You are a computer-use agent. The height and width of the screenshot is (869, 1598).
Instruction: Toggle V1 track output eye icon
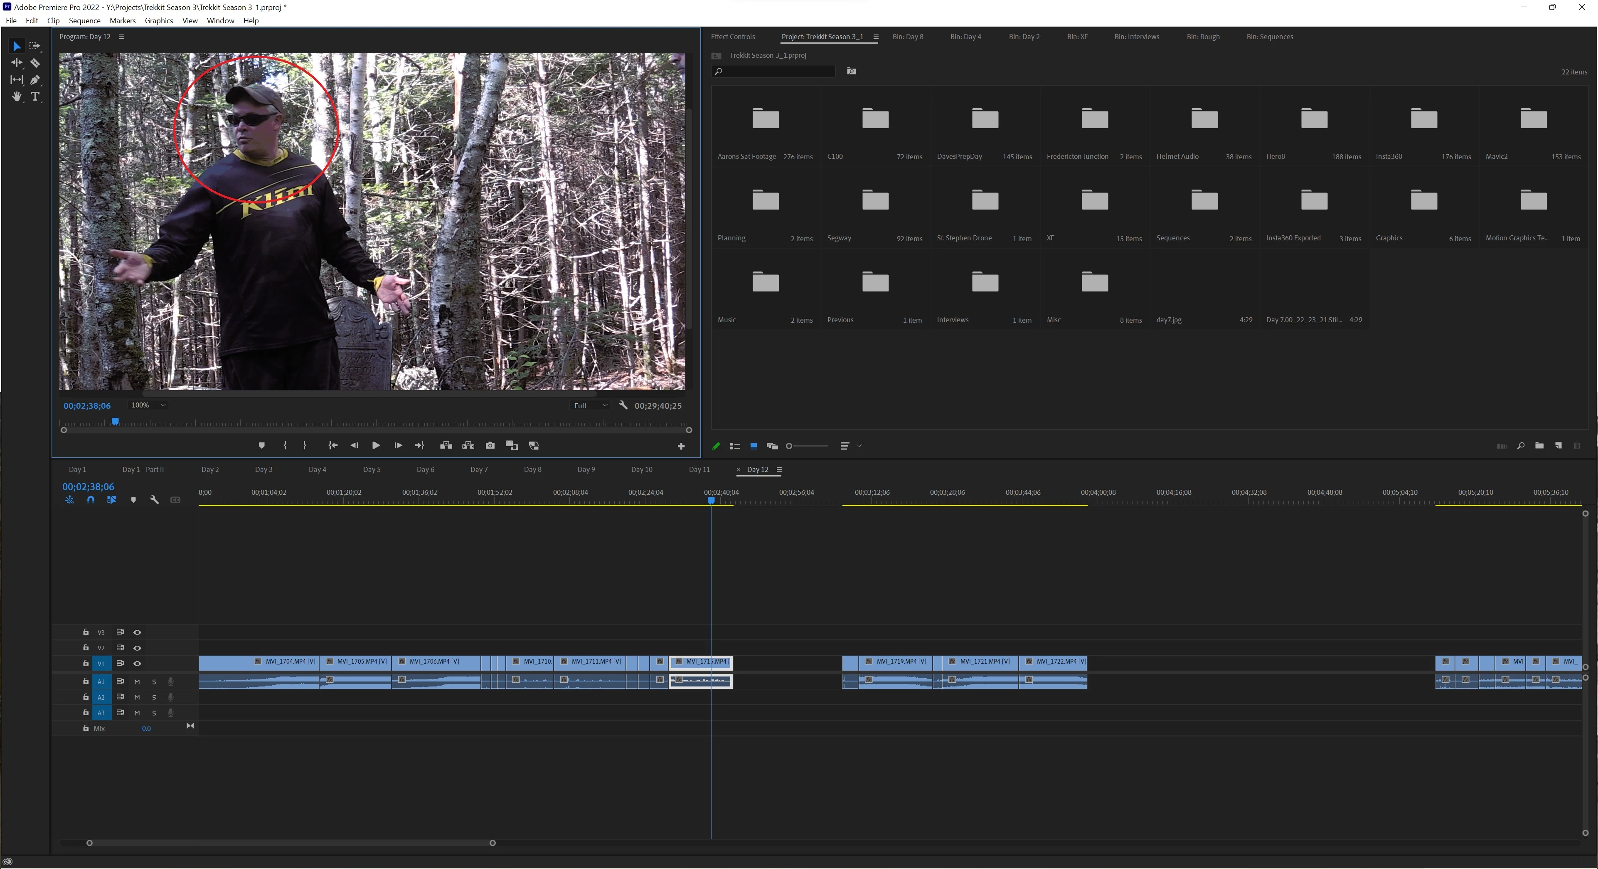pos(137,664)
